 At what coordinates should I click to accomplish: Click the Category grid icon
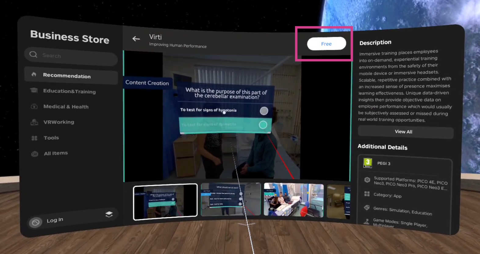pyautogui.click(x=367, y=194)
